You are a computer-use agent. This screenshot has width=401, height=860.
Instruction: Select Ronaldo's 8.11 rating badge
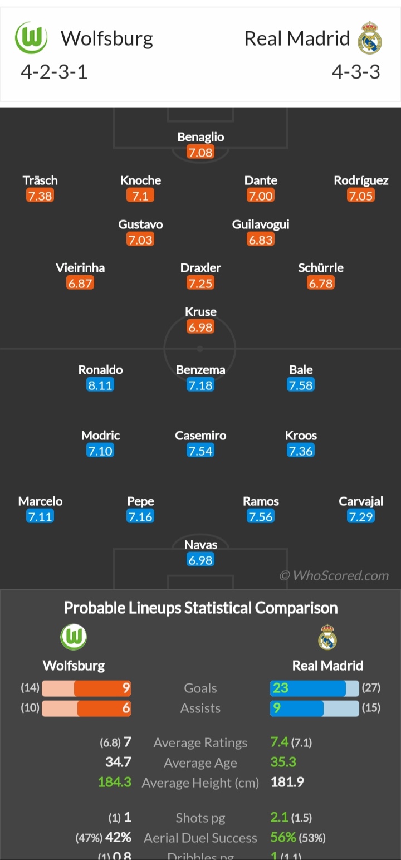tap(100, 385)
